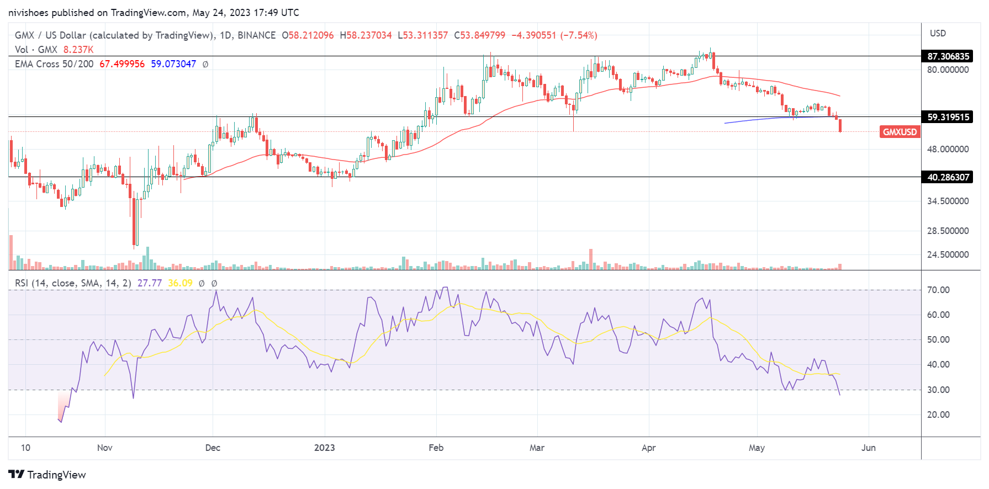Open the nivishoes published on TradingView.com header

(x=154, y=12)
